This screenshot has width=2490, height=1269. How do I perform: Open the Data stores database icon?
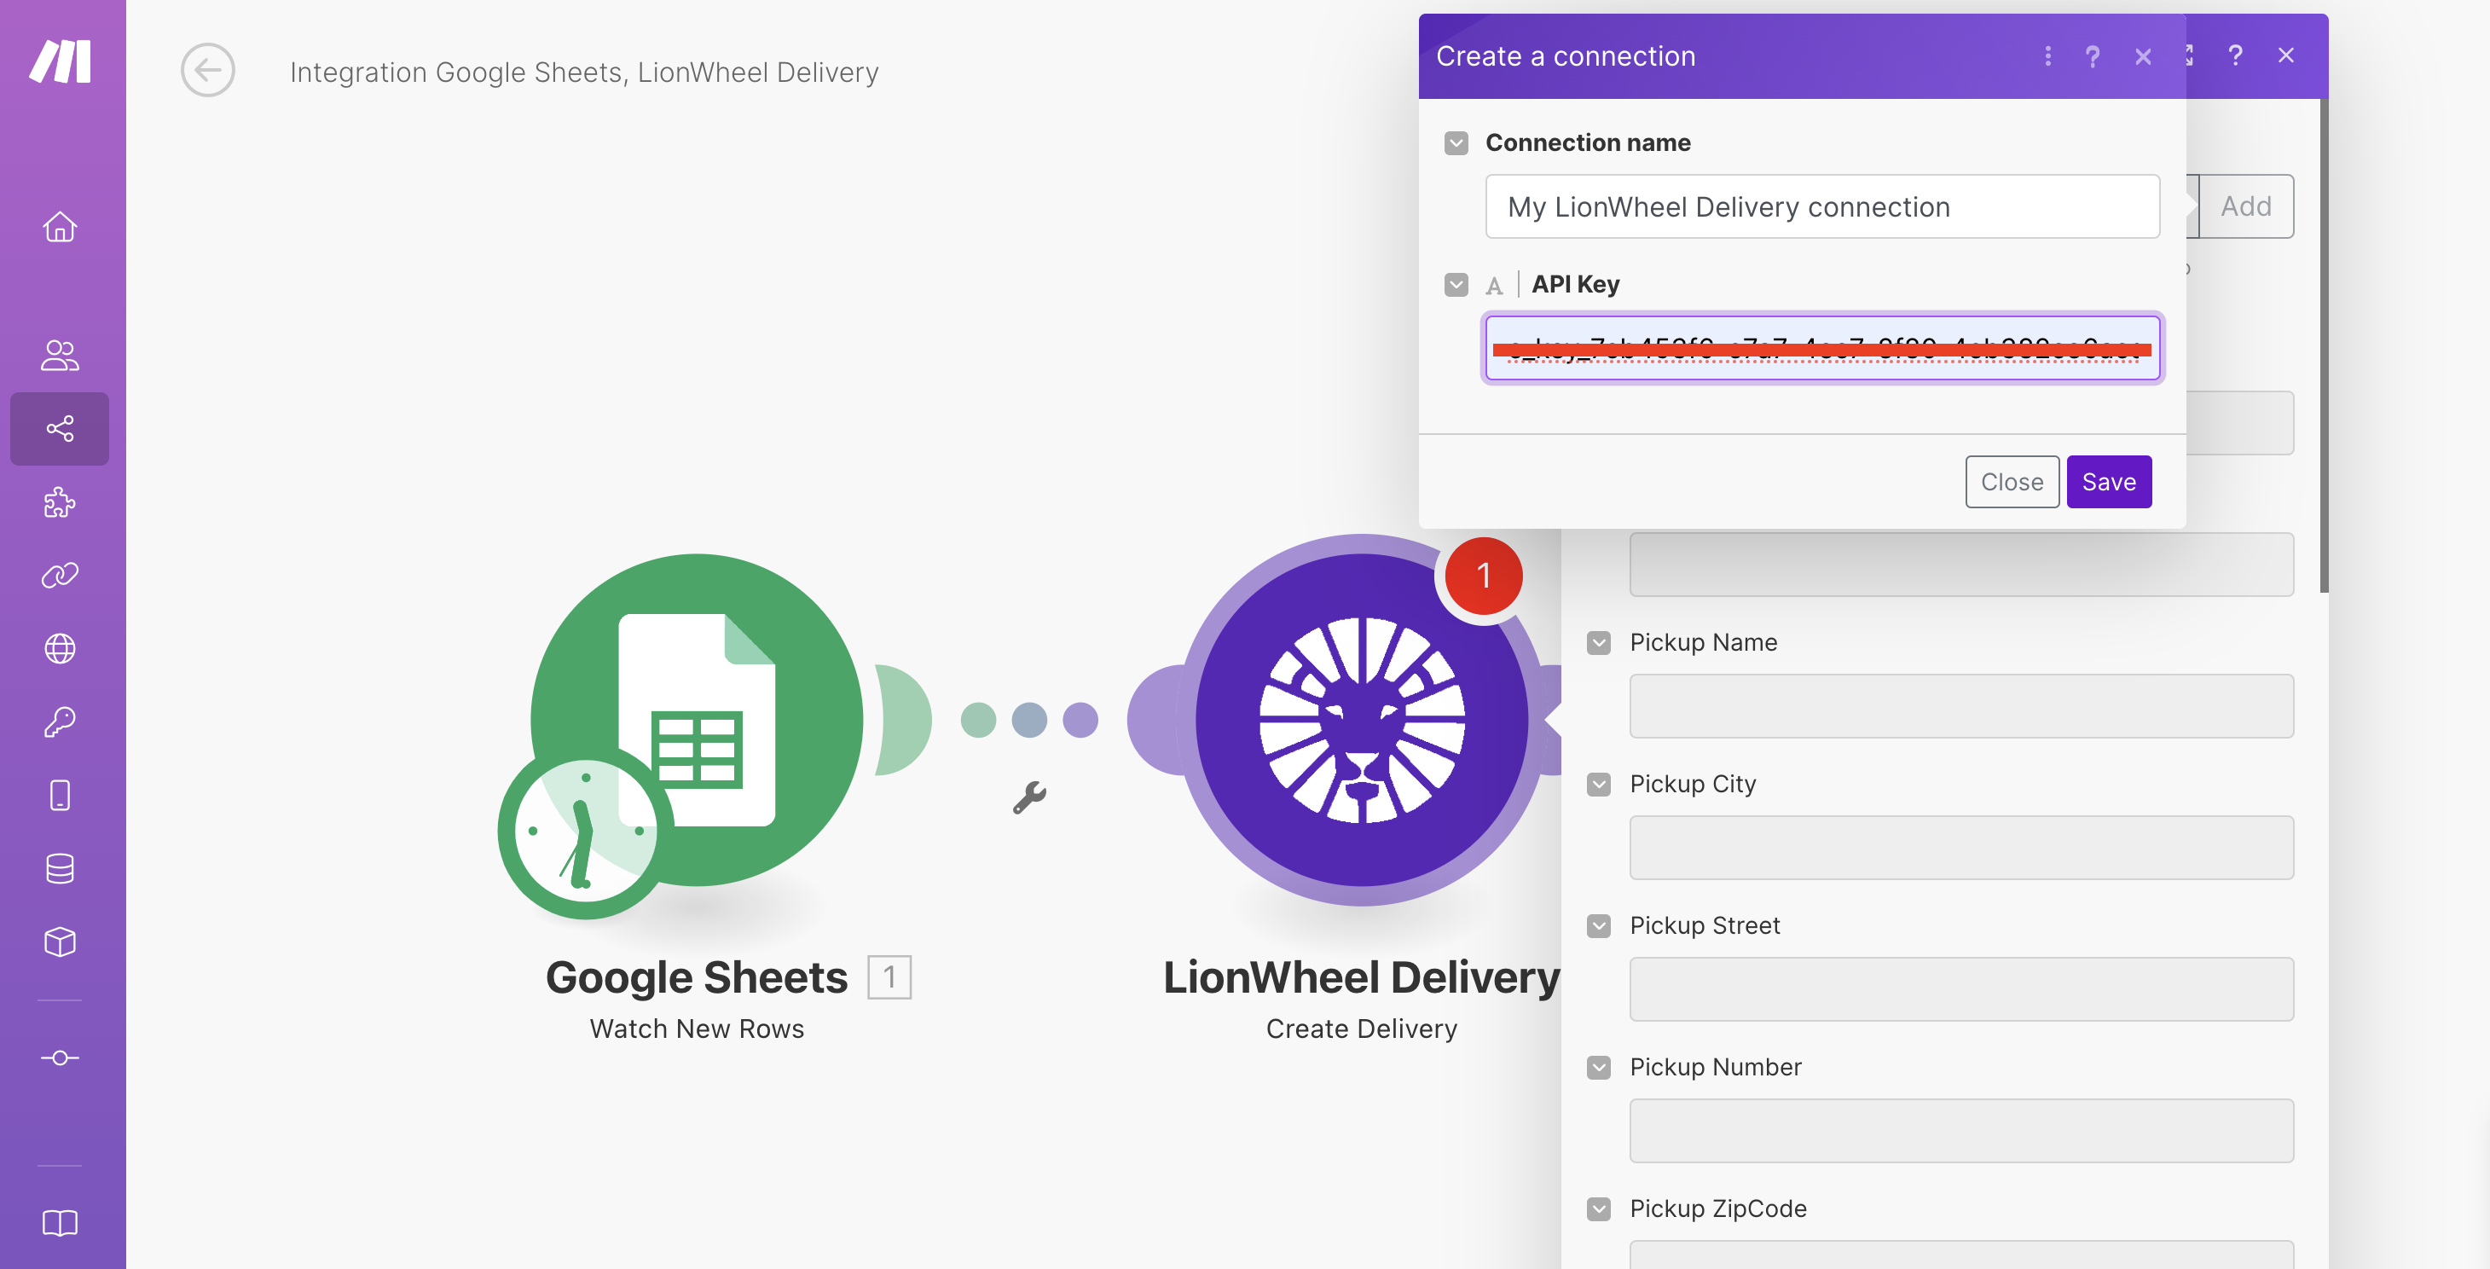pos(60,869)
